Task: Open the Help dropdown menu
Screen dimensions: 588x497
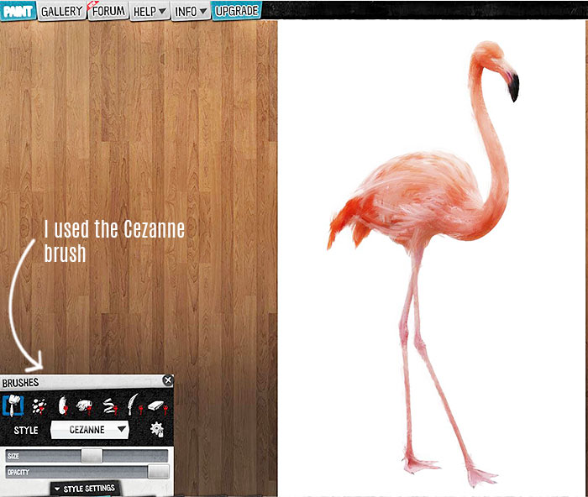Action: tap(150, 12)
